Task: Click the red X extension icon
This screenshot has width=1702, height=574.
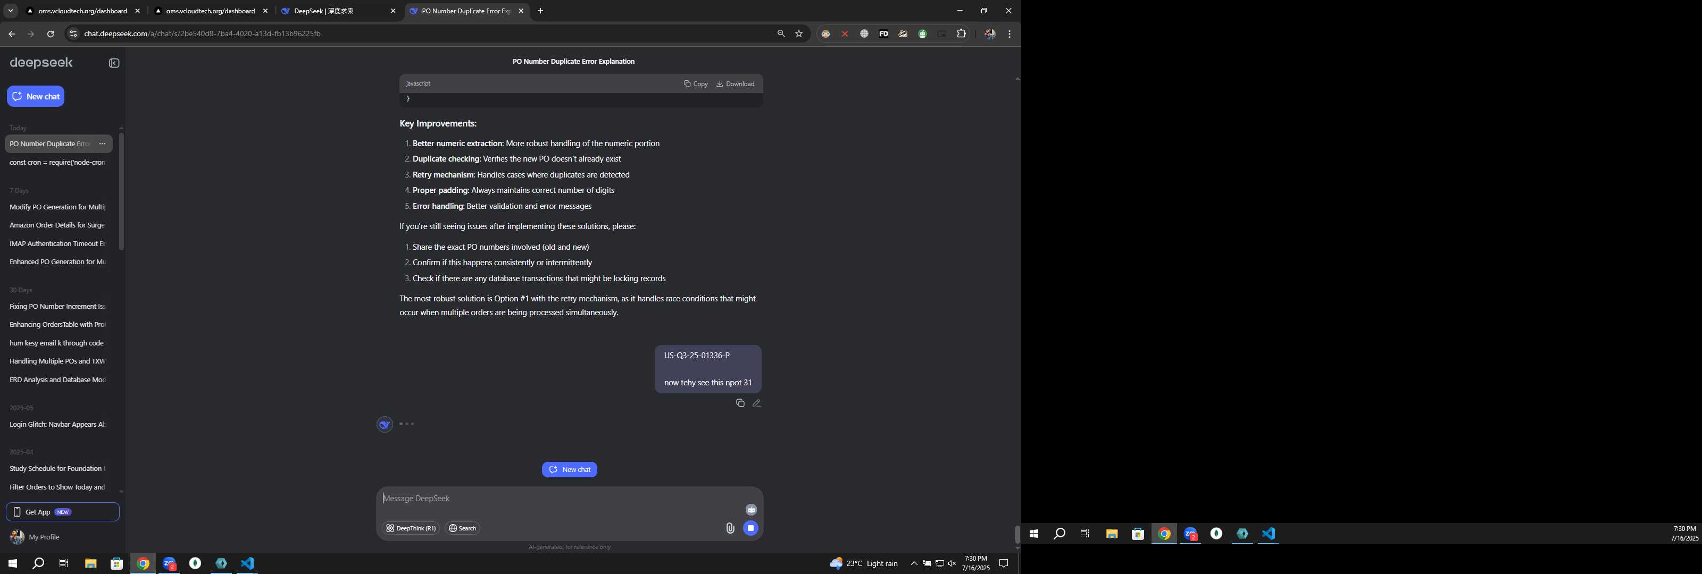Action: tap(845, 33)
